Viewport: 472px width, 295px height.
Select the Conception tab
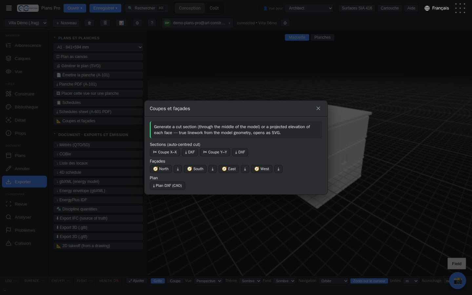click(190, 8)
